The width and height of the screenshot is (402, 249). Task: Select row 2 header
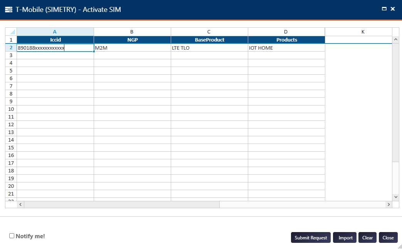point(11,48)
